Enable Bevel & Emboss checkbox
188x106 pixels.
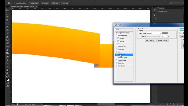coord(117,36)
